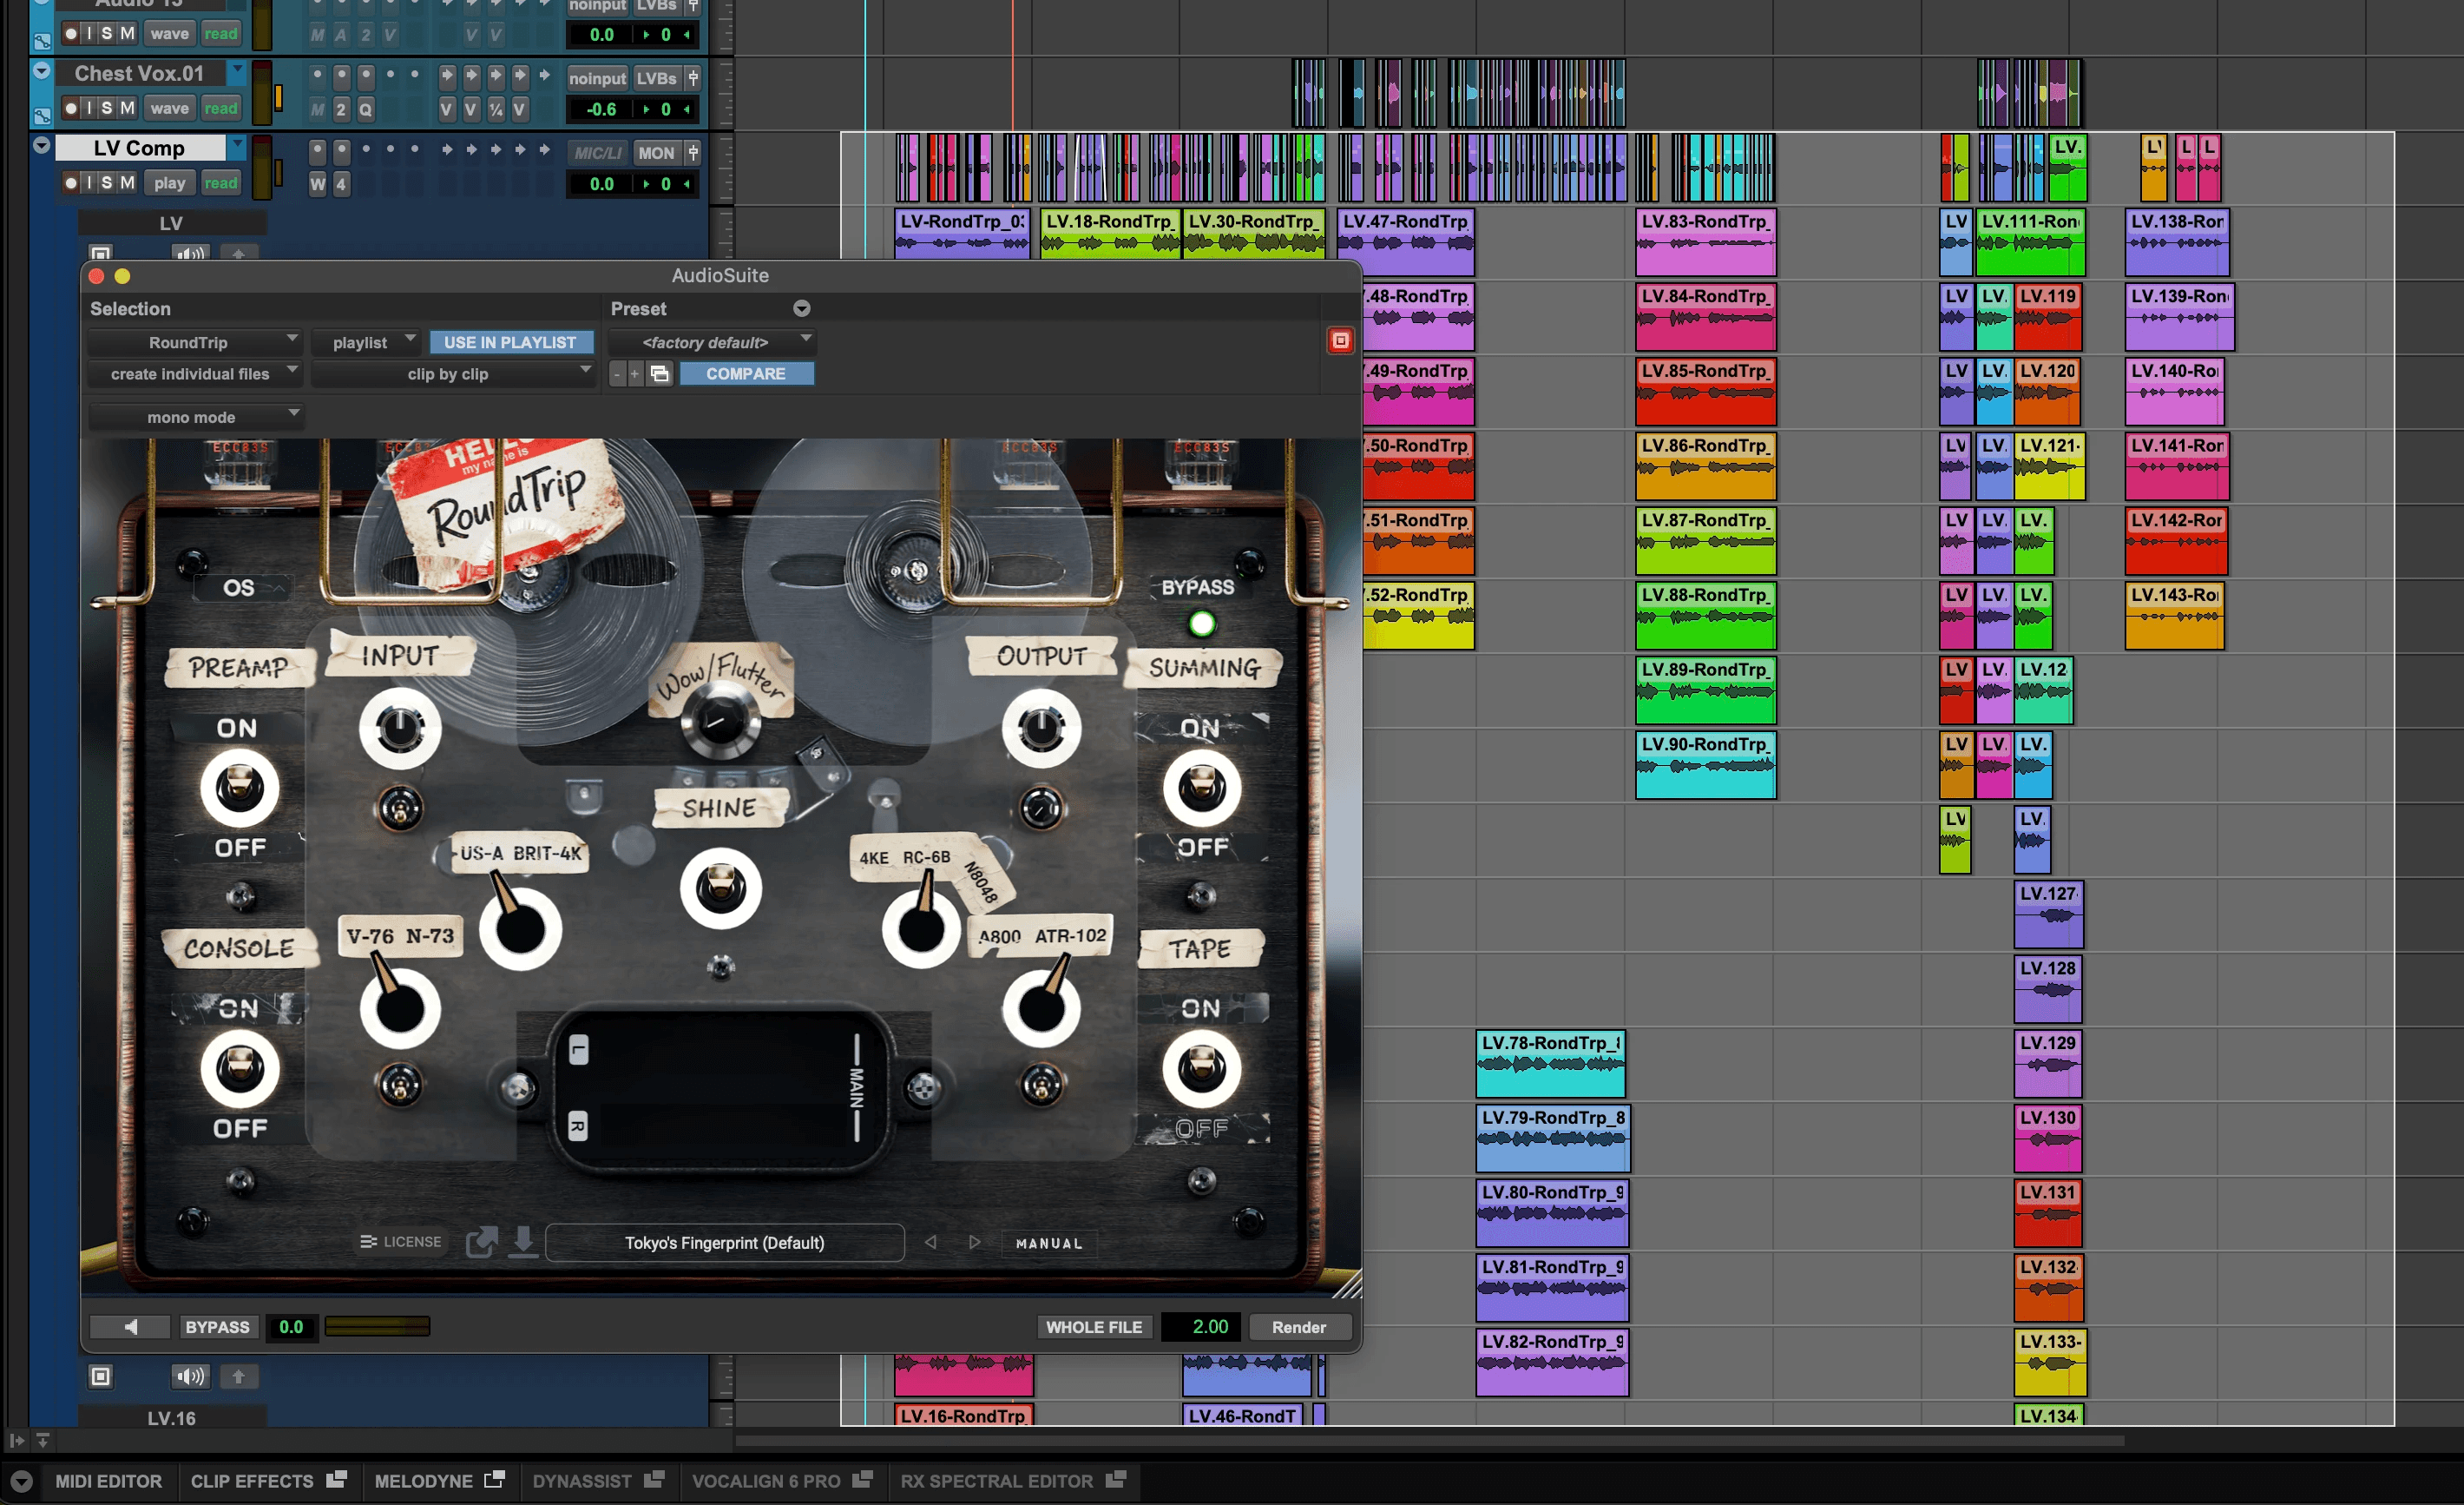The width and height of the screenshot is (2464, 1505).
Task: Collapse the Chest Vox.01 track expander
Action: pos(42,71)
